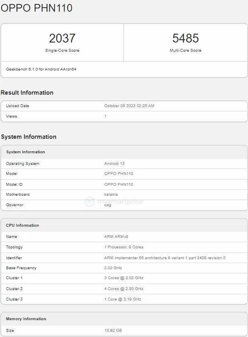The height and width of the screenshot is (337, 248).
Task: Select the October 08 2023 02:25 AM value
Action: 129,106
